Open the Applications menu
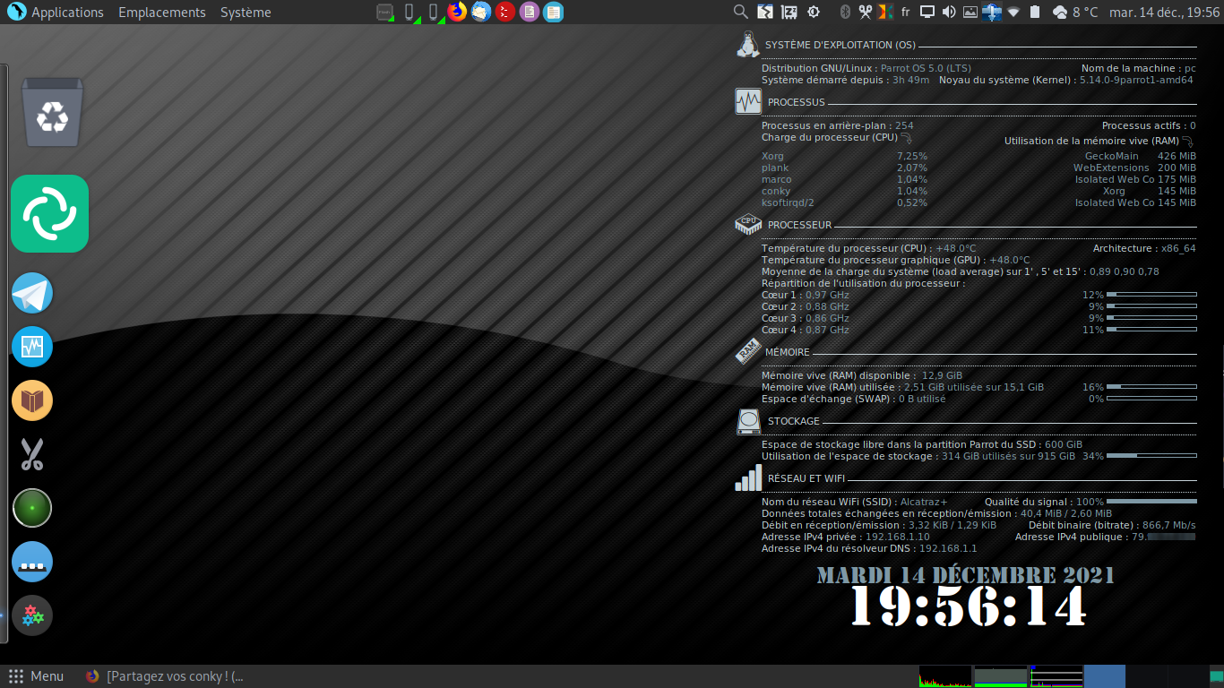This screenshot has height=688, width=1224. click(x=67, y=12)
